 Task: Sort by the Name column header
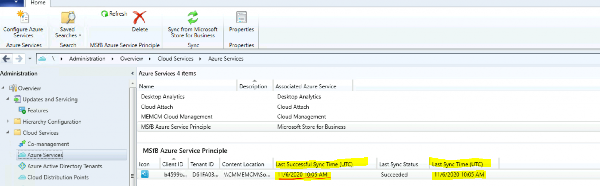coord(187,86)
